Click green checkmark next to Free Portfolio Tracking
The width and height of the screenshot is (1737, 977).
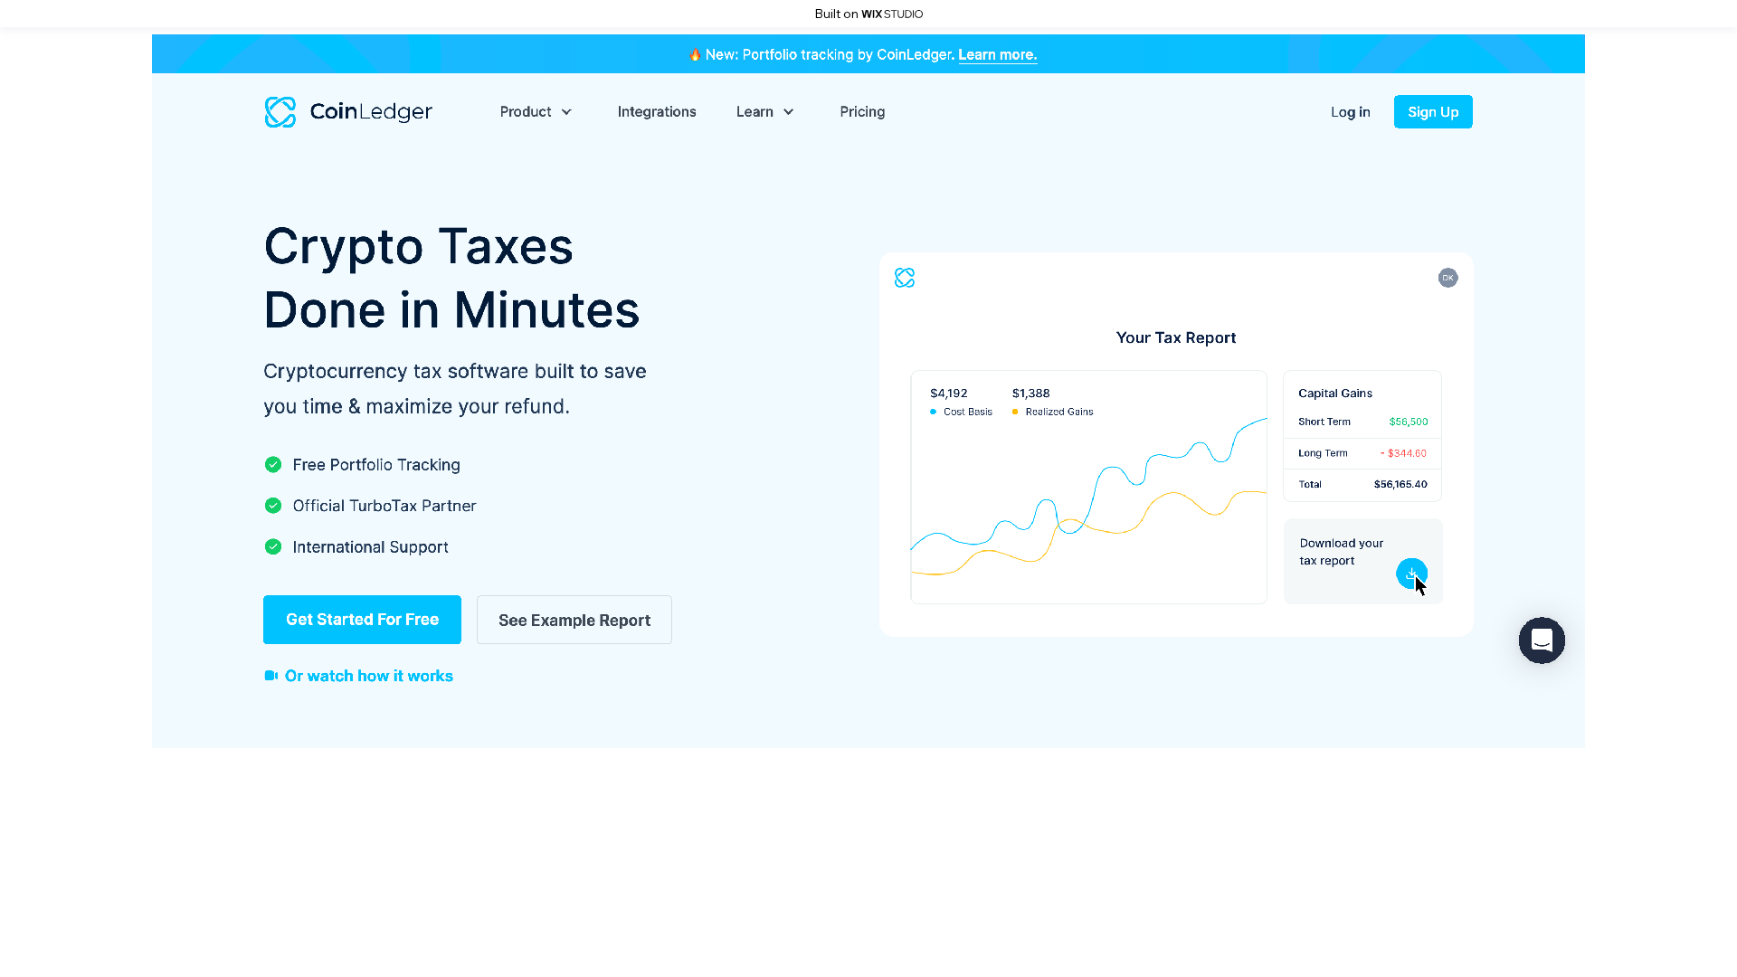(273, 464)
